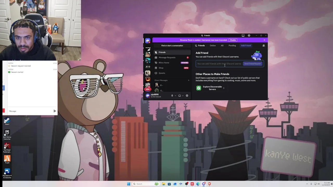Viewport: 333px width, 187px height.
Task: Click the chevron beside Explore Discoverable Servers
Action: [224, 88]
